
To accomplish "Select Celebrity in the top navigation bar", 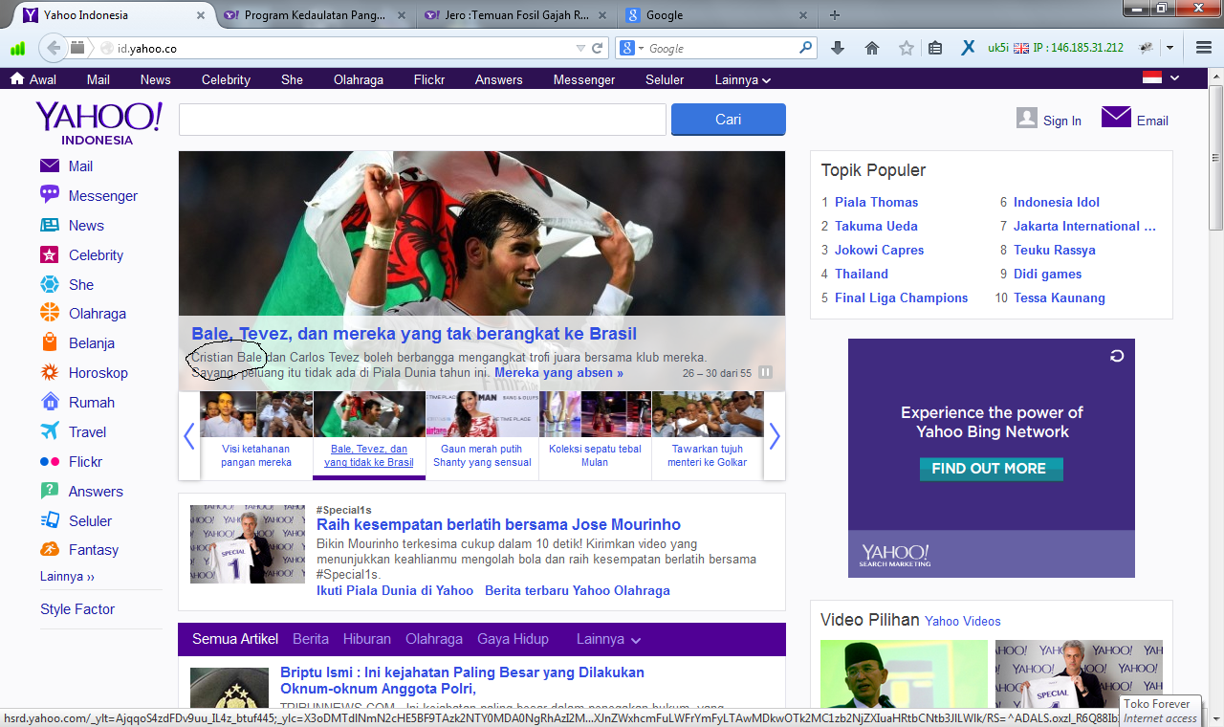I will coord(226,80).
